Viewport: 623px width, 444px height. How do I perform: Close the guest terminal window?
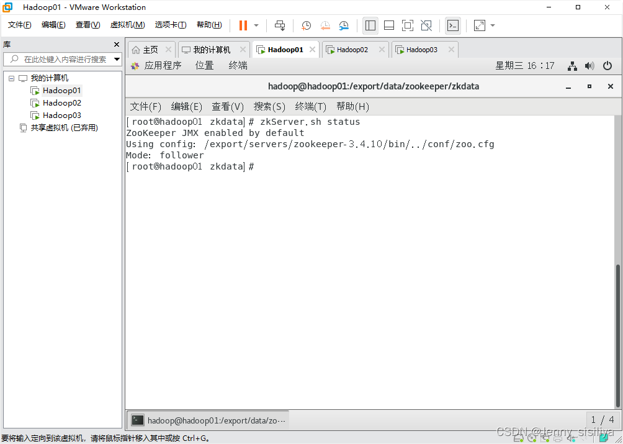point(611,86)
